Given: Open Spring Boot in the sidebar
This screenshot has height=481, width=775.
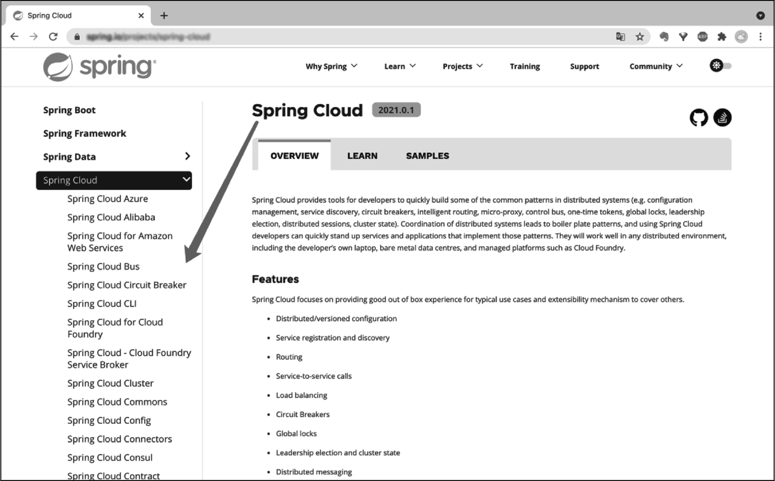Looking at the screenshot, I should click(x=69, y=110).
